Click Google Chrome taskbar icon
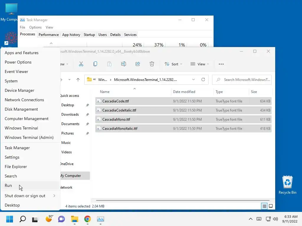 pyautogui.click(x=87, y=219)
